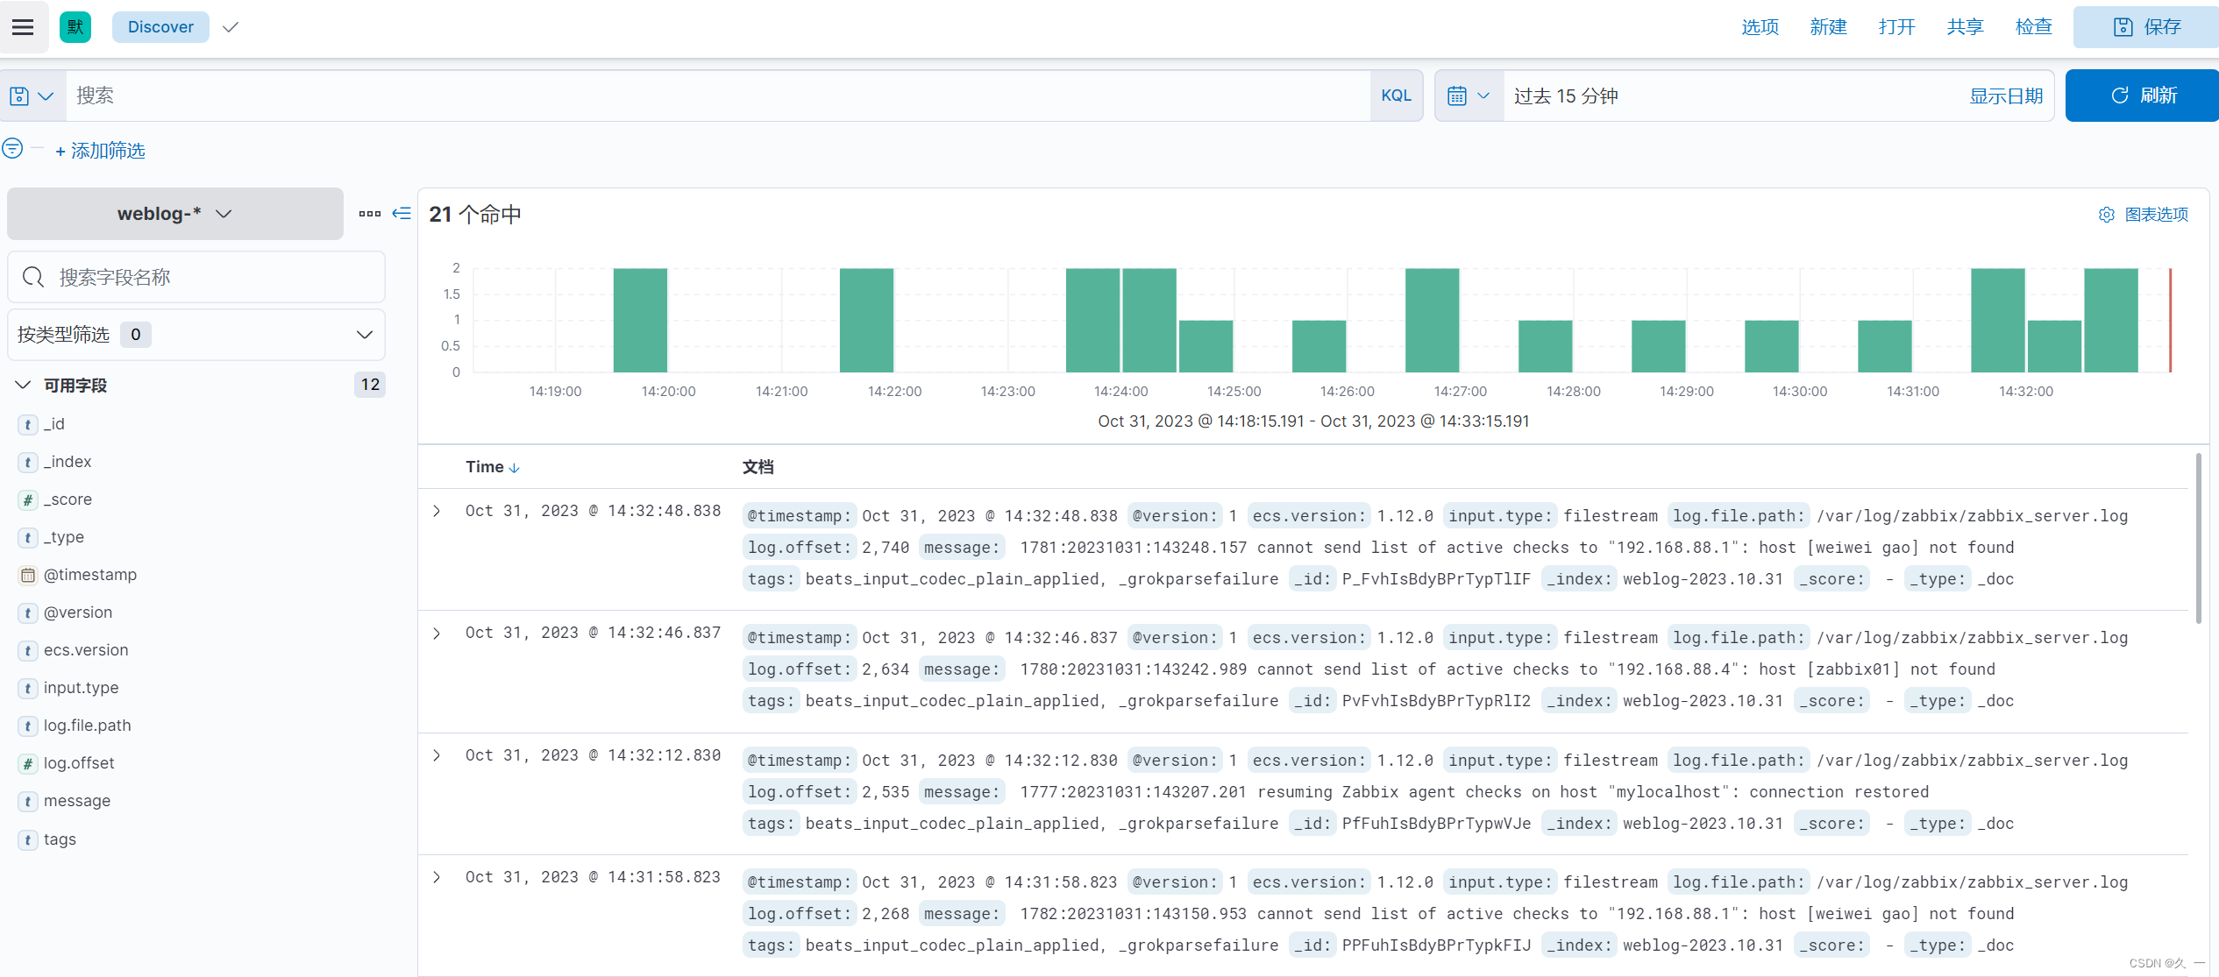Viewport: 2219px width, 977px height.
Task: Click 新建 to create new search
Action: point(1828,27)
